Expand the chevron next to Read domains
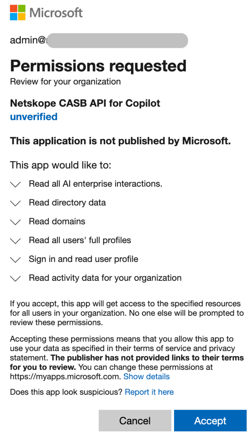 click(15, 222)
